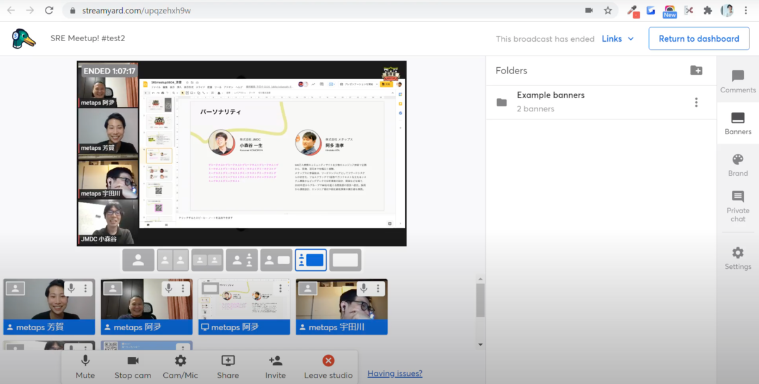
Task: Invite a guest to the studio
Action: [275, 367]
